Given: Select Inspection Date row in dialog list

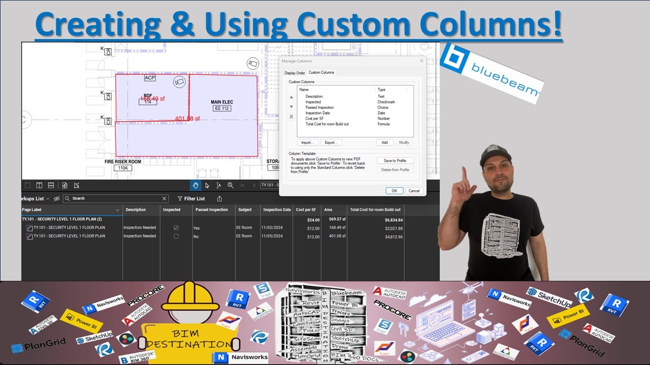Looking at the screenshot, I should pyautogui.click(x=355, y=113).
